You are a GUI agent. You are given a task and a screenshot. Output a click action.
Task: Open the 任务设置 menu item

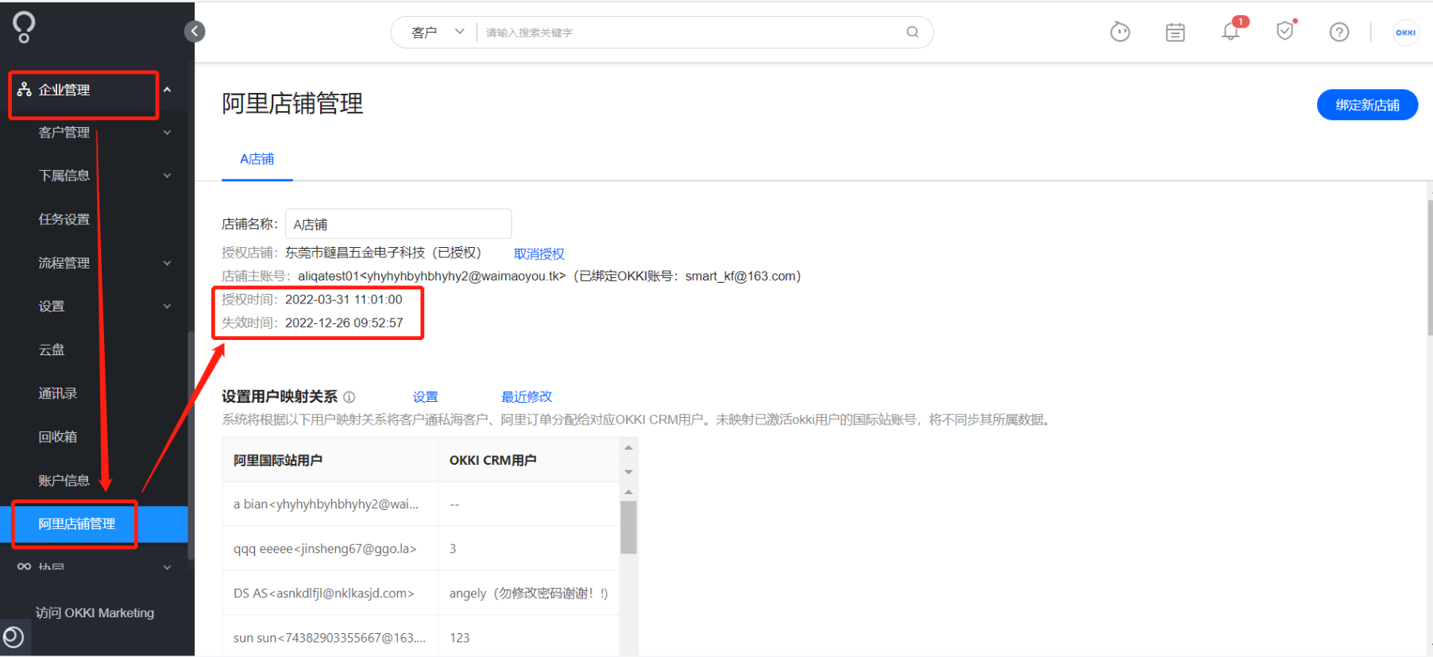(64, 219)
